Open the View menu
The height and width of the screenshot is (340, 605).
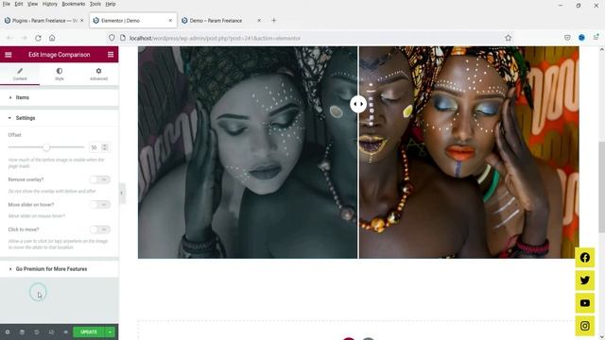[32, 4]
